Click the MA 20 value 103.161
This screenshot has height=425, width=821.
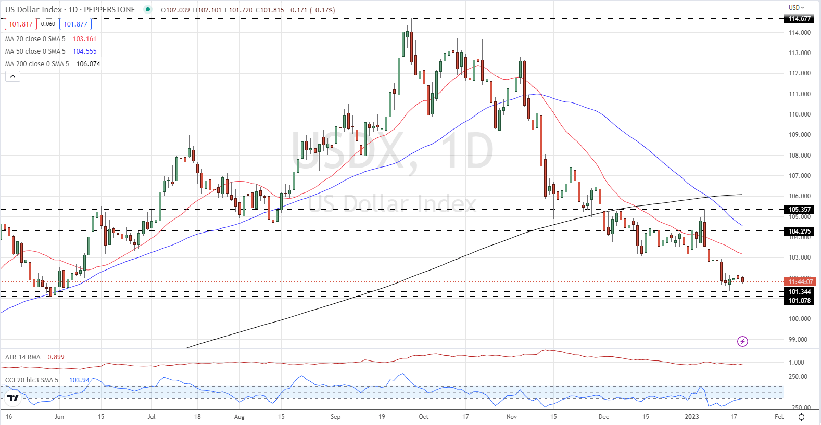(85, 39)
